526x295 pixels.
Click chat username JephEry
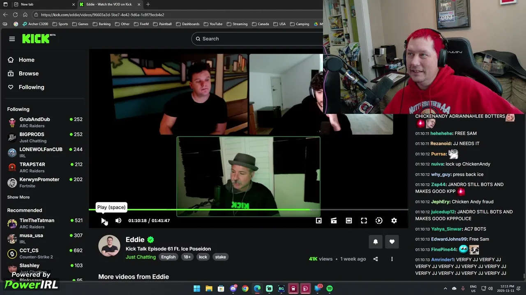[x=441, y=202]
